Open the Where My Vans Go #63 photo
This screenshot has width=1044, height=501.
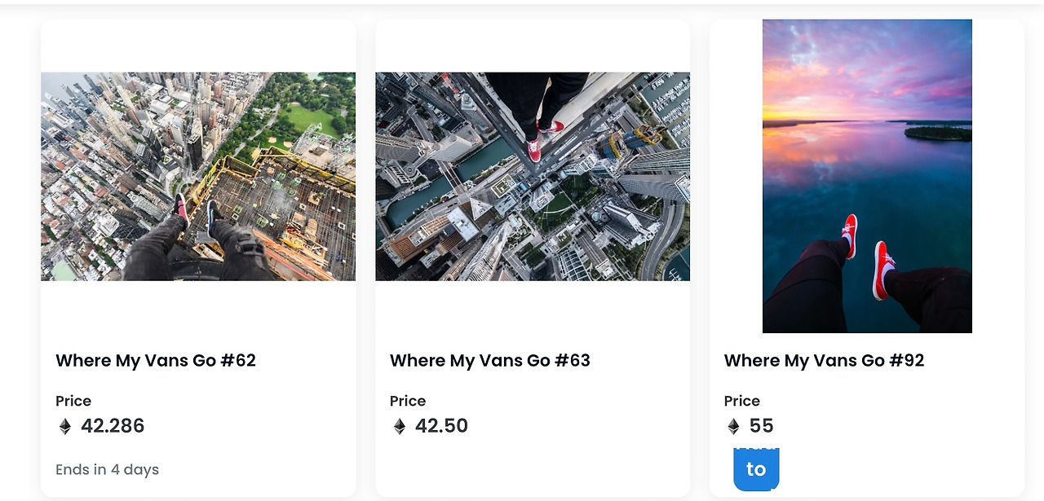coord(533,176)
